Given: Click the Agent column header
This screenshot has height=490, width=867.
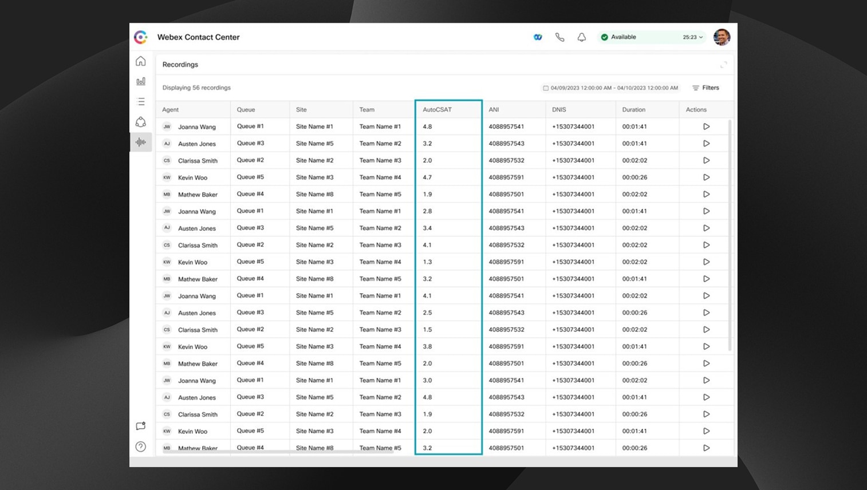Looking at the screenshot, I should click(x=171, y=110).
